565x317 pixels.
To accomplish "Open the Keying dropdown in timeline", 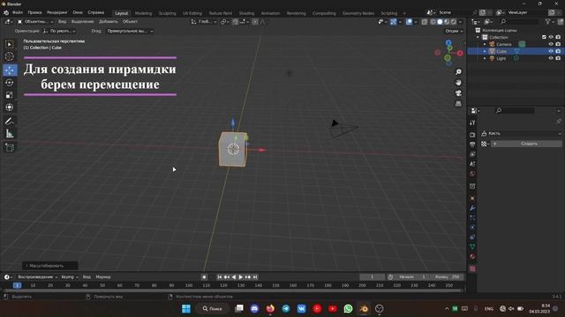I will pos(70,277).
